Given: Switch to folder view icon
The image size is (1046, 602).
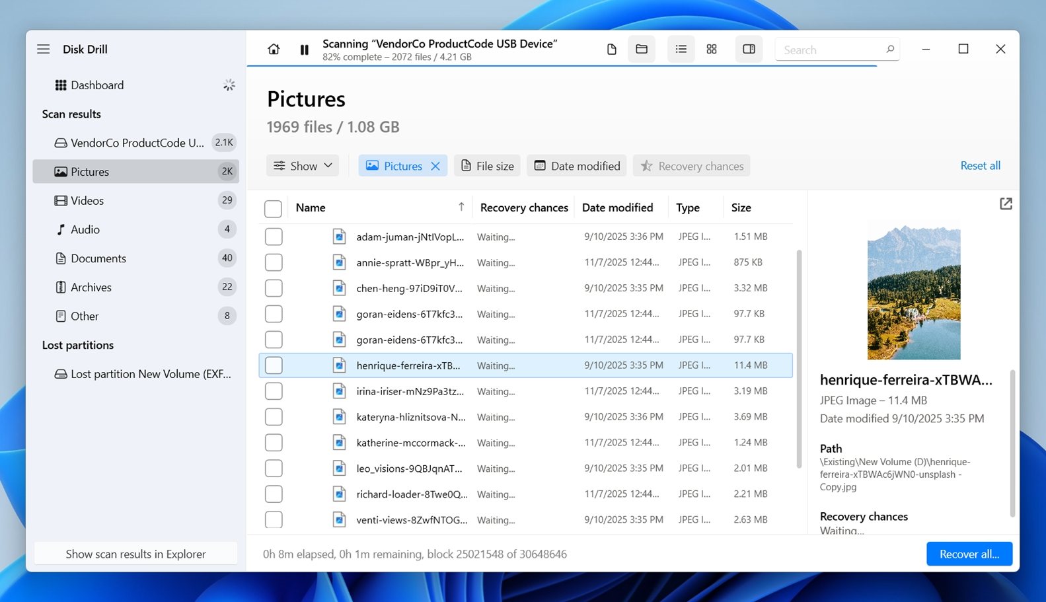Looking at the screenshot, I should pyautogui.click(x=642, y=50).
